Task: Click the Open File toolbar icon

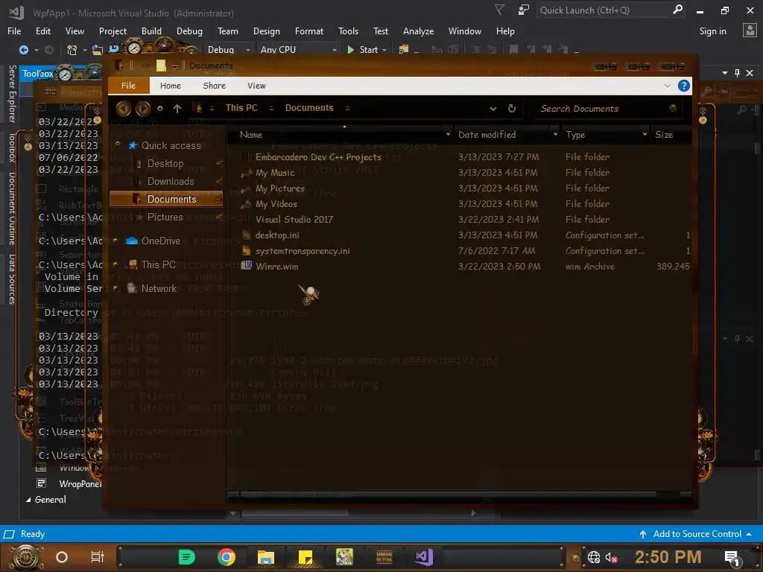Action: 98,50
